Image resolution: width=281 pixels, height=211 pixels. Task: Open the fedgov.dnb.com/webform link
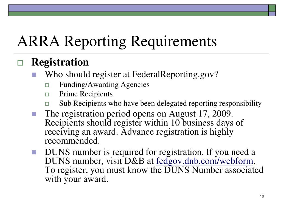tap(205, 161)
